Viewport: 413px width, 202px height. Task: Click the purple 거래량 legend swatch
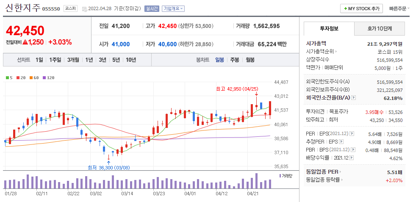pos(280,176)
